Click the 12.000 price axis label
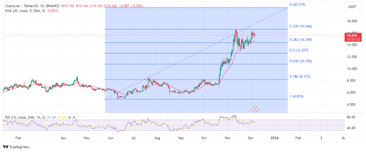 click(352, 57)
